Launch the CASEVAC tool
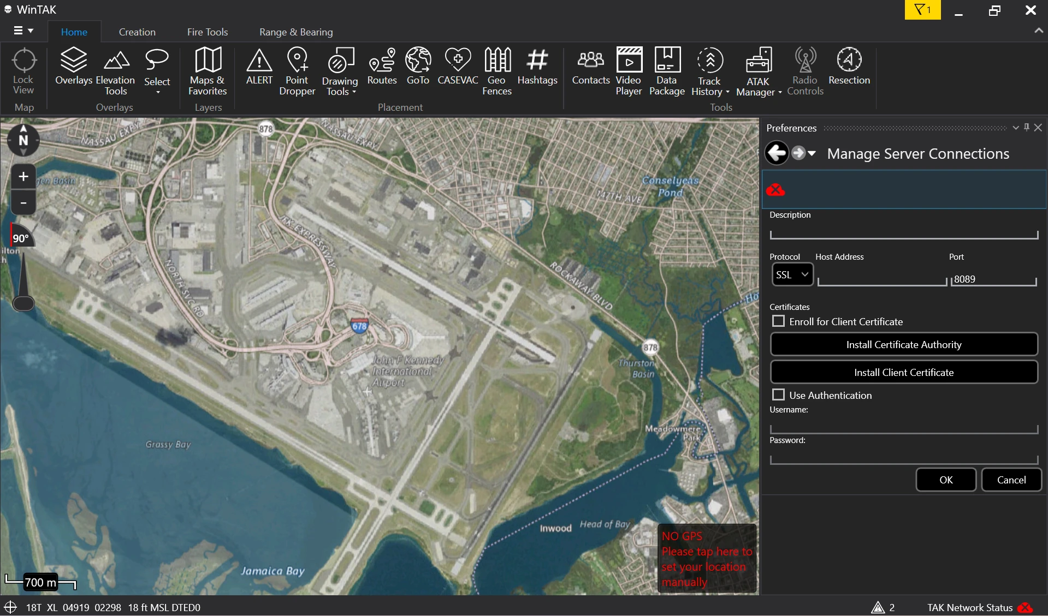1048x616 pixels. pyautogui.click(x=458, y=66)
